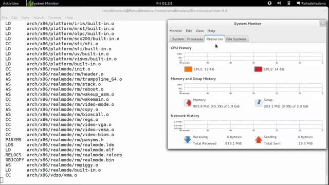The width and height of the screenshot is (329, 185).
Task: Close the System Monitor window
Action: point(323,23)
